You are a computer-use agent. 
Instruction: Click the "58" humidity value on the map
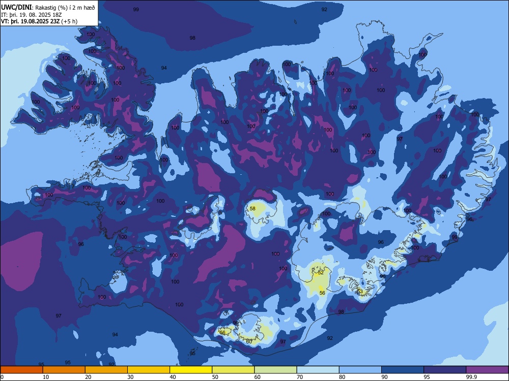pos(252,209)
